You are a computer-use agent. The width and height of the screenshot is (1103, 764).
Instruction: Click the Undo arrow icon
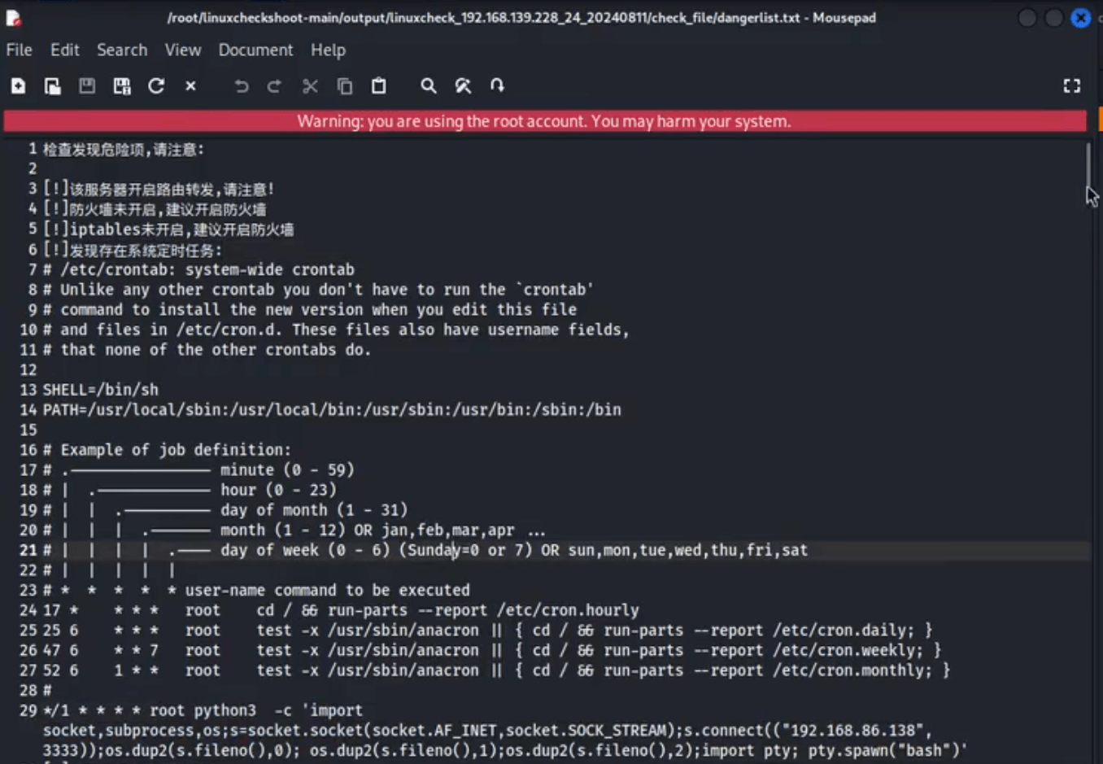click(241, 85)
